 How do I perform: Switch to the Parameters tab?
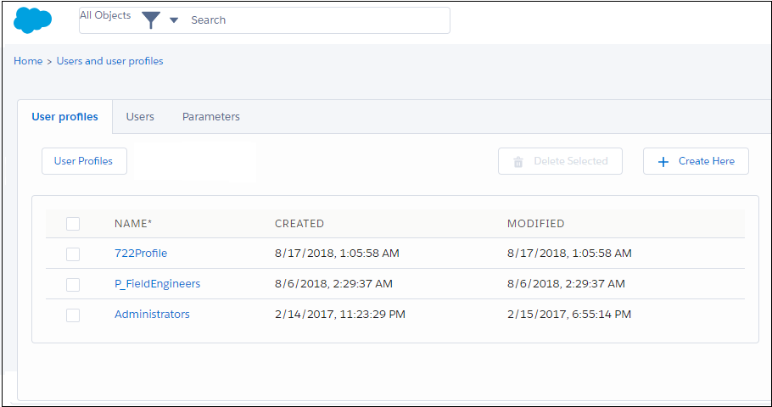coord(211,117)
